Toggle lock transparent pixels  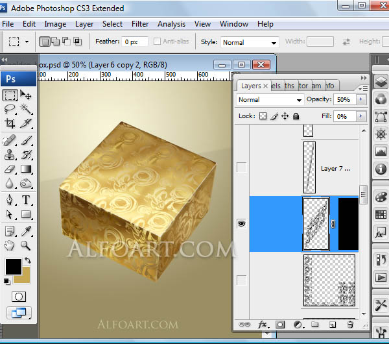(x=263, y=116)
